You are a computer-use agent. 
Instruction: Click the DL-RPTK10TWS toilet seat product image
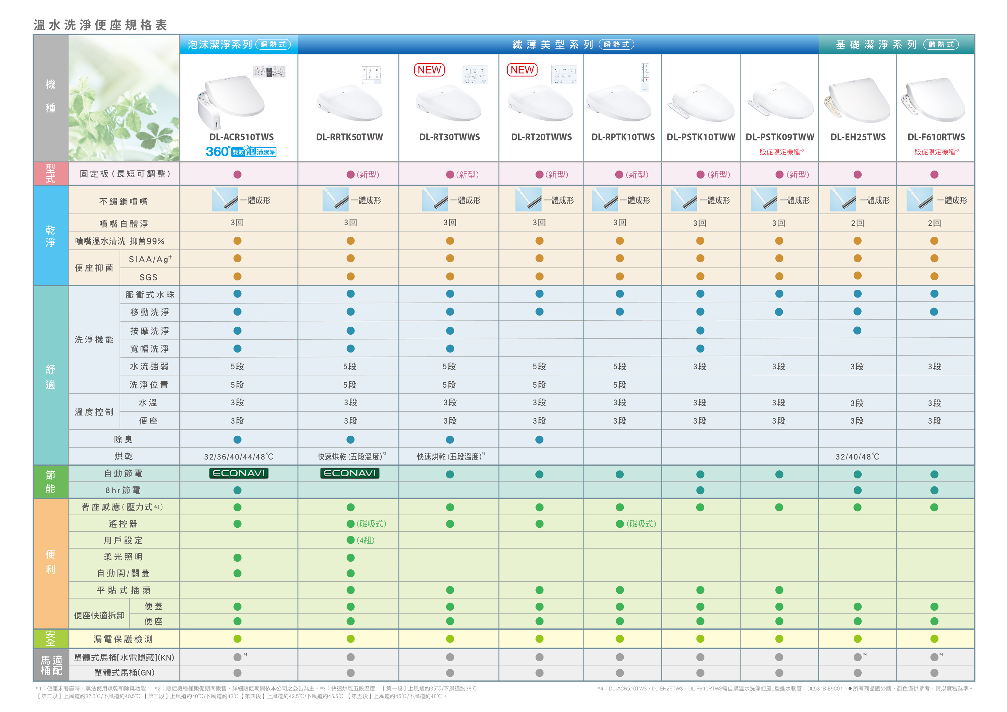click(619, 103)
